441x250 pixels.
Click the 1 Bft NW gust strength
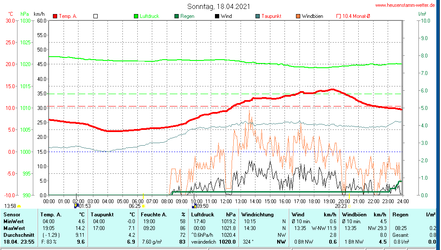[x=354, y=241]
